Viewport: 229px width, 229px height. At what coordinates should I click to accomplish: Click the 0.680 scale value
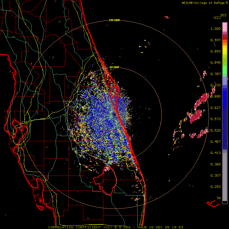pos(216,96)
